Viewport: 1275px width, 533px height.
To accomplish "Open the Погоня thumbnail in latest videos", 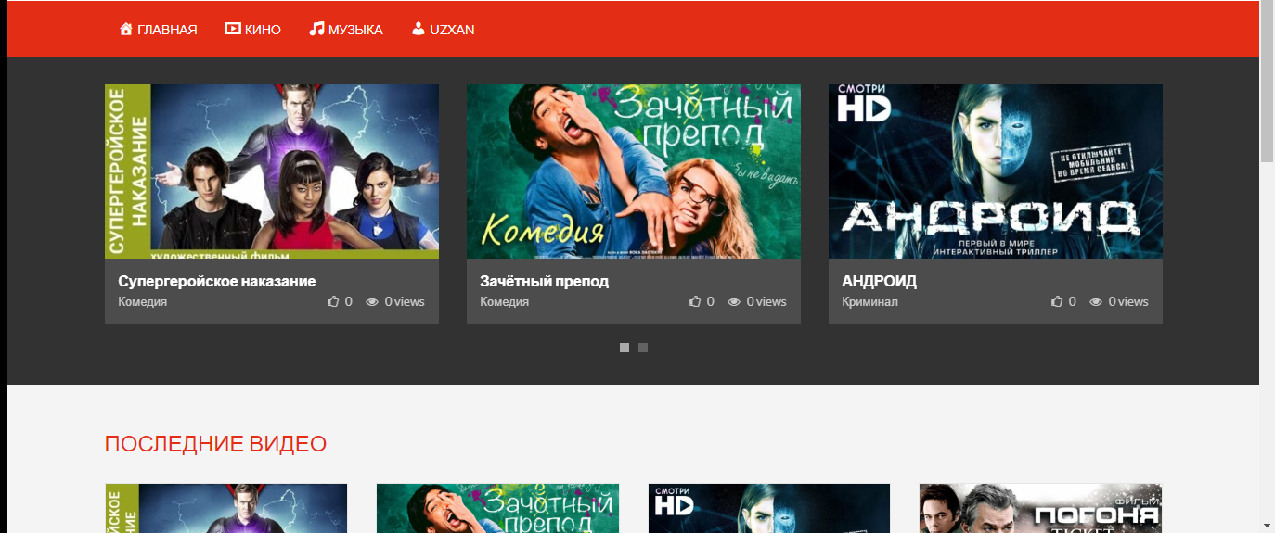I will [1040, 508].
